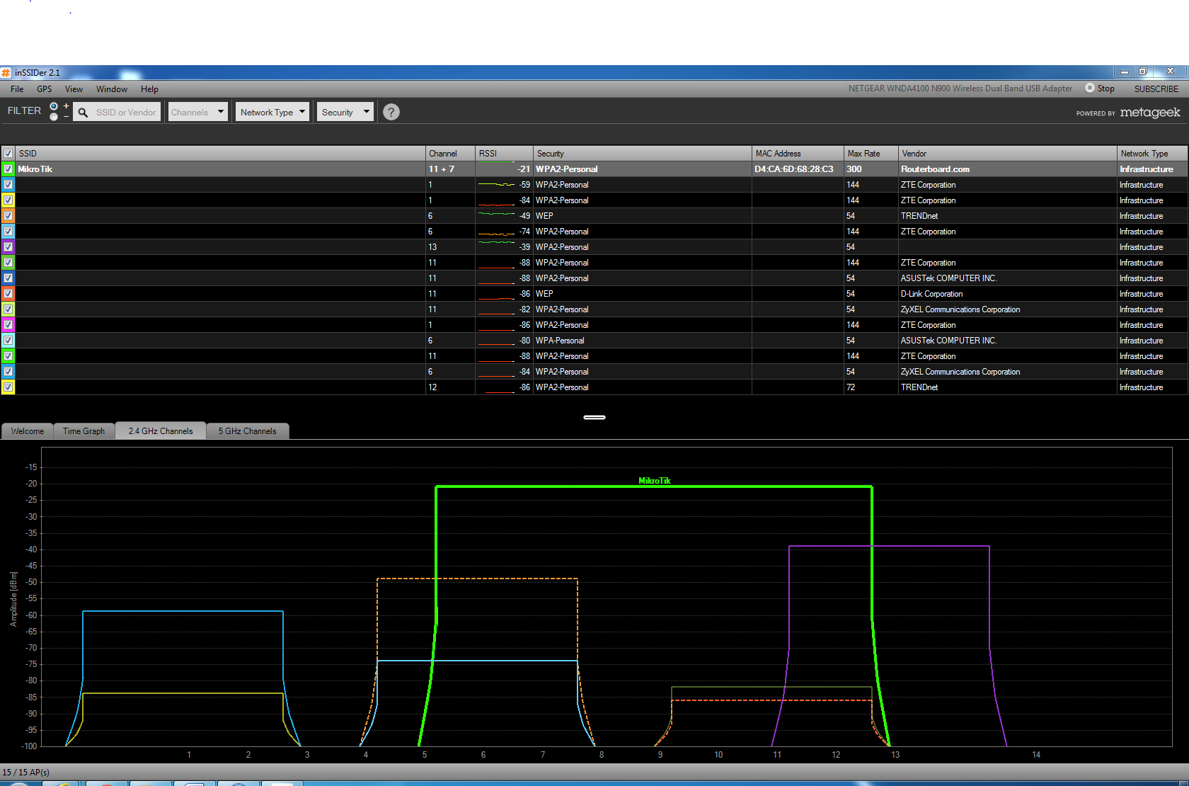Select the upper filter radio button
1189x786 pixels.
point(54,106)
